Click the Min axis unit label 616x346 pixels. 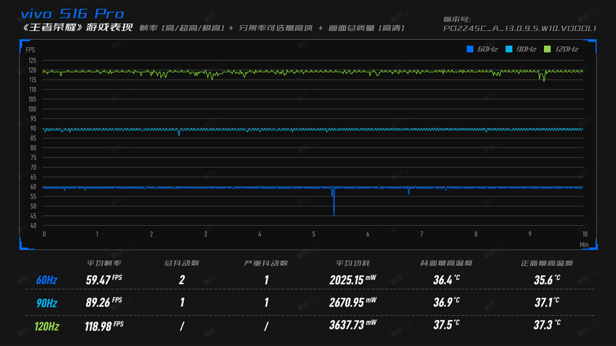pos(584,245)
